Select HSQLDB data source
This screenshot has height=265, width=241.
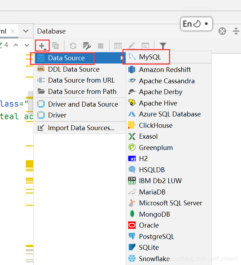[169, 170]
